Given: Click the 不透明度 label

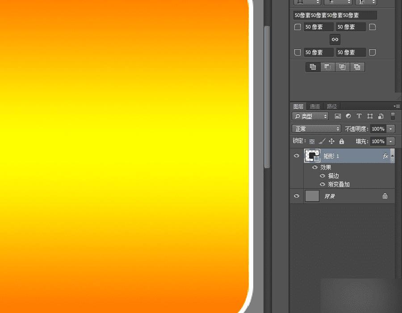Looking at the screenshot, I should point(356,129).
